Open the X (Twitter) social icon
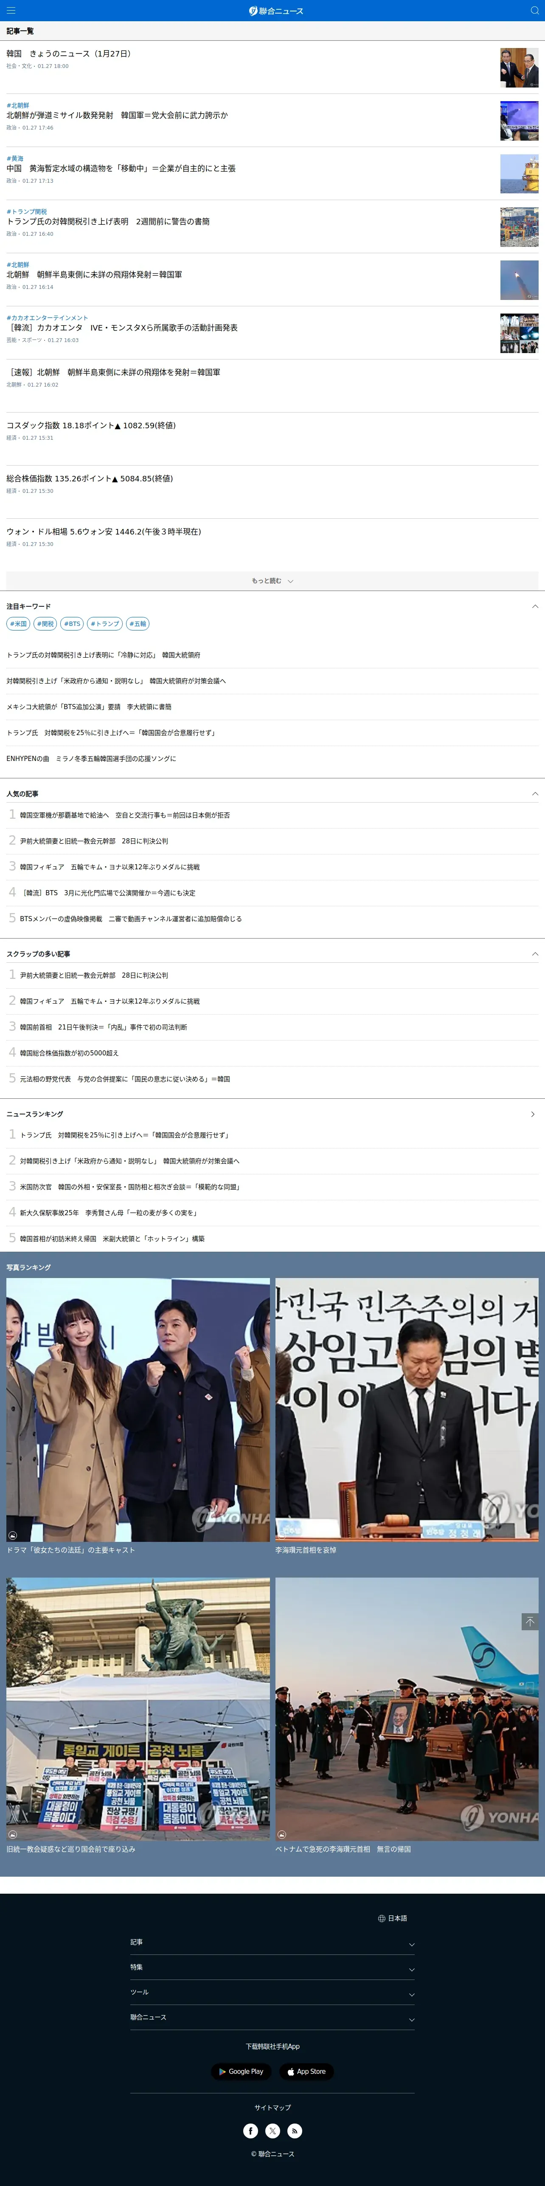Viewport: 545px width, 2186px height. pyautogui.click(x=273, y=2130)
